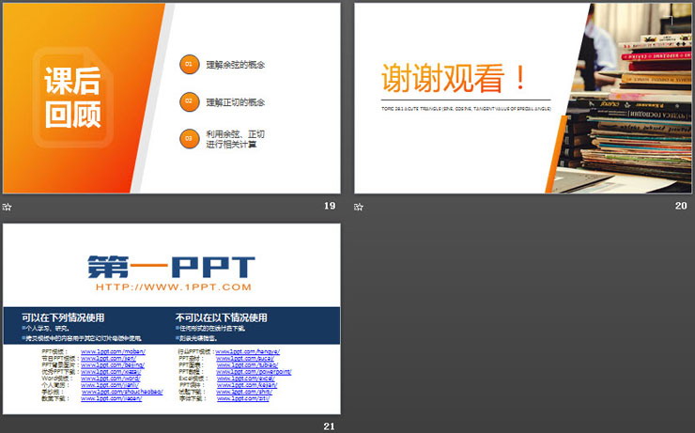
Task: Click the www.1ppt.com/beijing/ link
Action: 113,364
